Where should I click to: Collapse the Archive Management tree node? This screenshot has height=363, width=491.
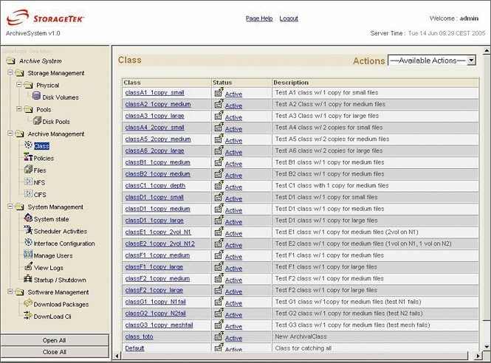[x=10, y=134]
